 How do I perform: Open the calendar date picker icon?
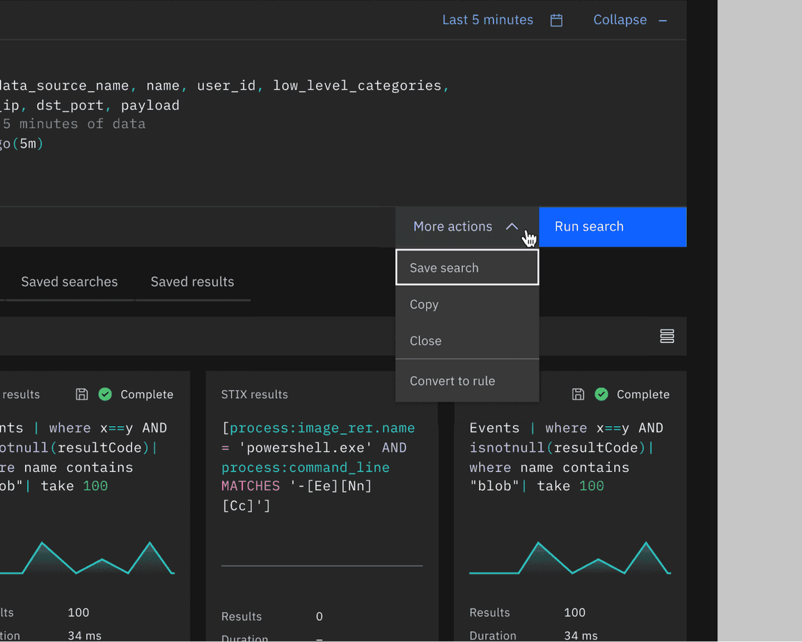point(556,20)
